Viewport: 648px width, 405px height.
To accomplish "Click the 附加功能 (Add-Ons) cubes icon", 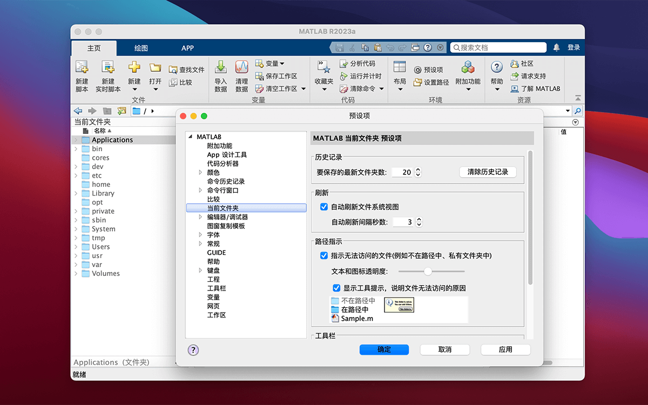I will click(x=468, y=67).
